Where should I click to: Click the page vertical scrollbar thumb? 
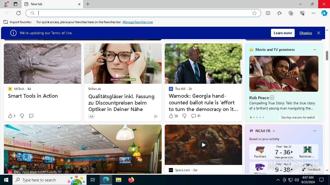coord(327,55)
